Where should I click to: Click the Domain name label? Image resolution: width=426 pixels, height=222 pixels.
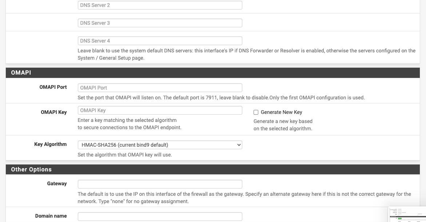pyautogui.click(x=51, y=216)
